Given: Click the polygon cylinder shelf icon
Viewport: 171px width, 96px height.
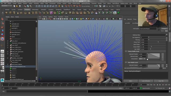Looking at the screenshot, I should 14,13.
